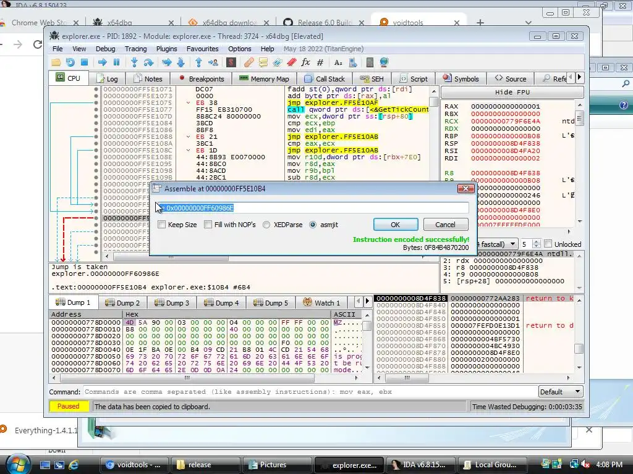Click the Command input field
The height and width of the screenshot is (474, 633).
point(309,392)
